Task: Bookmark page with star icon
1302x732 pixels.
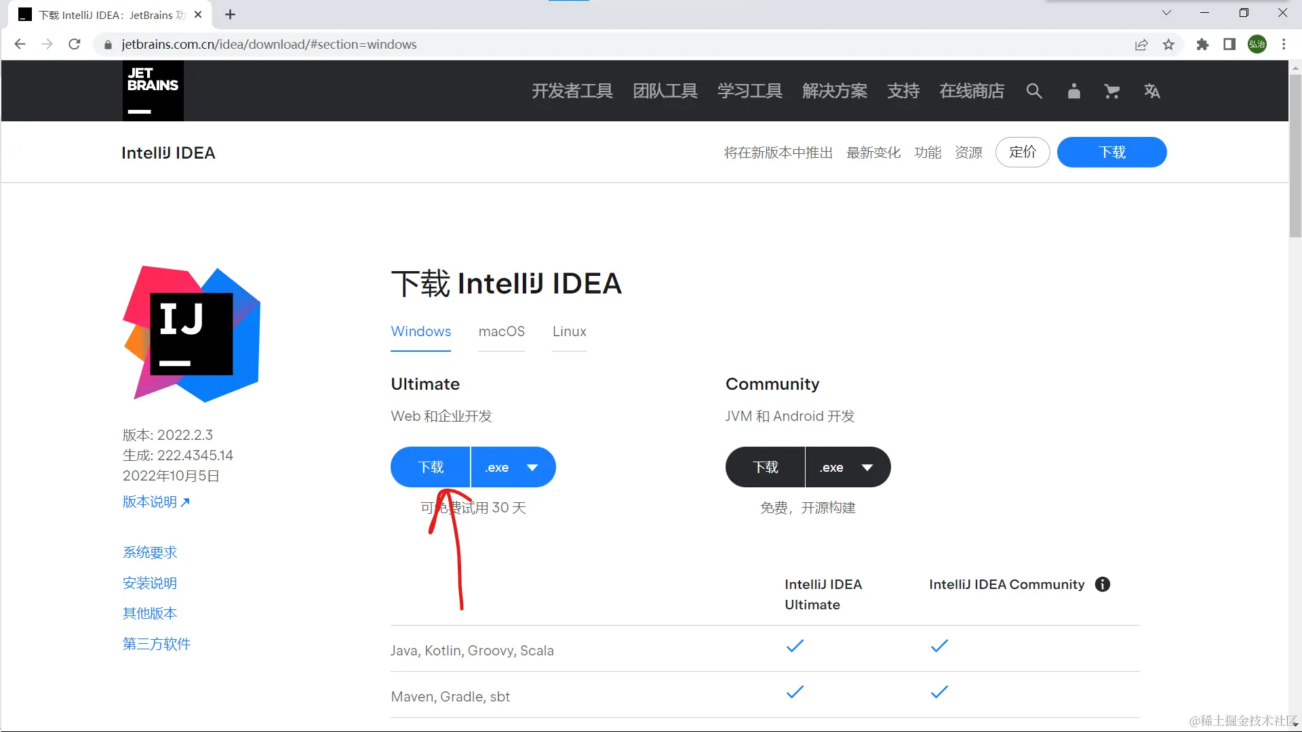Action: (x=1168, y=45)
